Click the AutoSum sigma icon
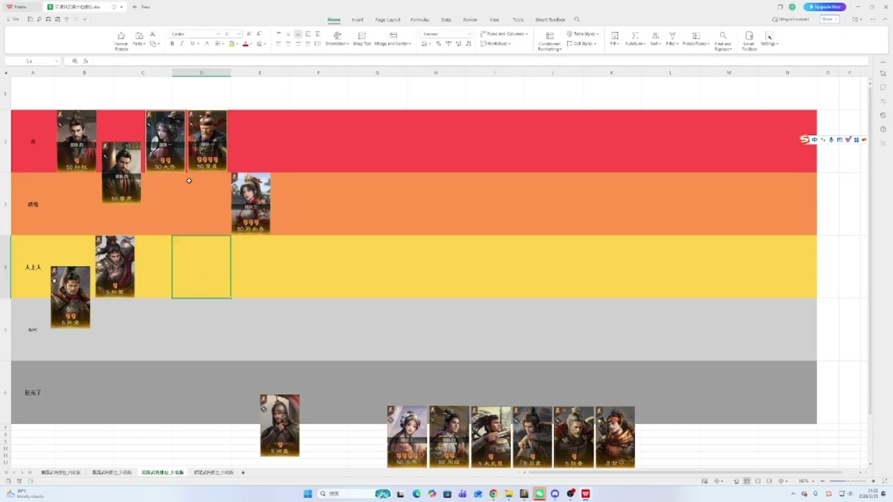This screenshot has width=893, height=502. [635, 36]
